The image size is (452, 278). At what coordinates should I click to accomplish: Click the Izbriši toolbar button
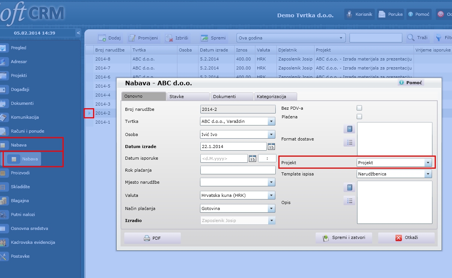[x=176, y=38]
